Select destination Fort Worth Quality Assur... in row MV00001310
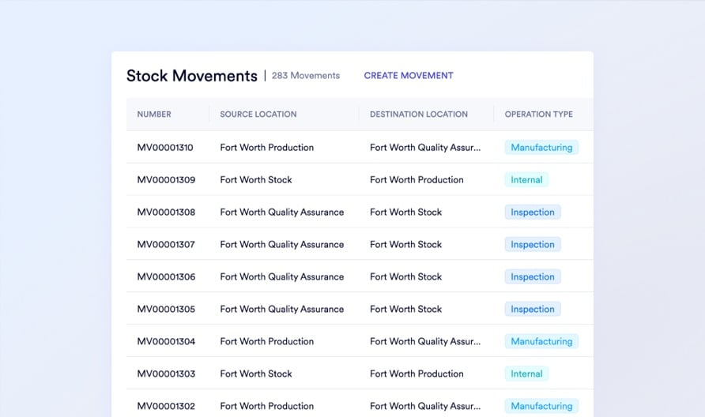Viewport: 705px width, 417px height. (425, 148)
